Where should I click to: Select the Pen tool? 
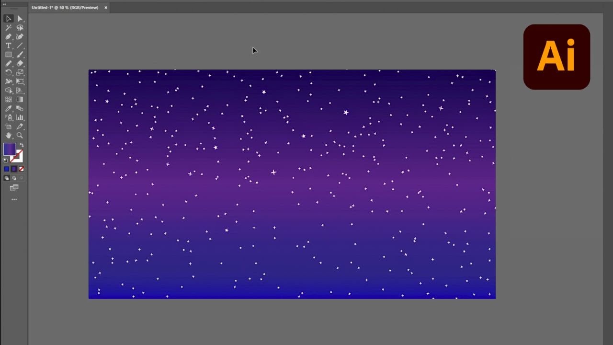coord(9,36)
